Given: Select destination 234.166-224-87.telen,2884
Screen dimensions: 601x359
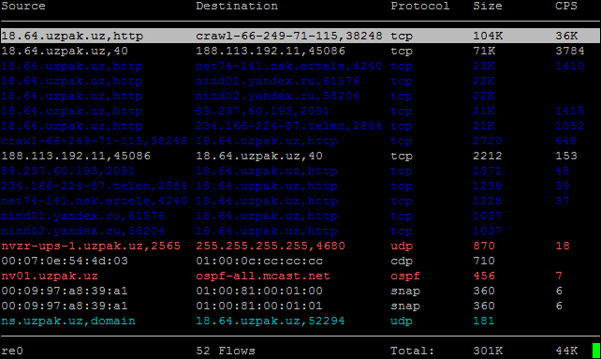Looking at the screenshot, I should (x=289, y=126).
